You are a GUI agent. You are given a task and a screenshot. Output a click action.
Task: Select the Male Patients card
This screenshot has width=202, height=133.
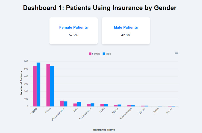point(126,31)
